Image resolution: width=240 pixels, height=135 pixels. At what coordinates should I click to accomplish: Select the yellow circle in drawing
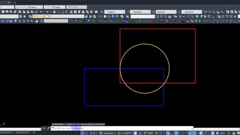coord(145,44)
